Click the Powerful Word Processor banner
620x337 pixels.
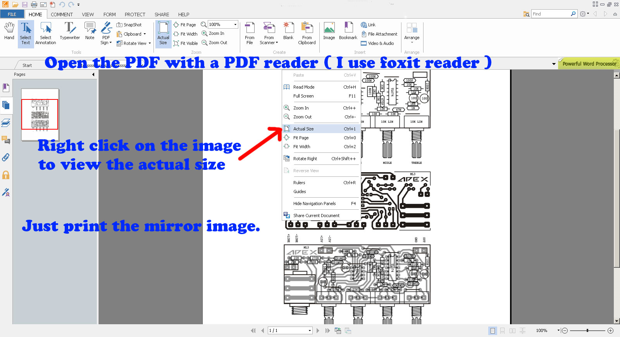(589, 63)
